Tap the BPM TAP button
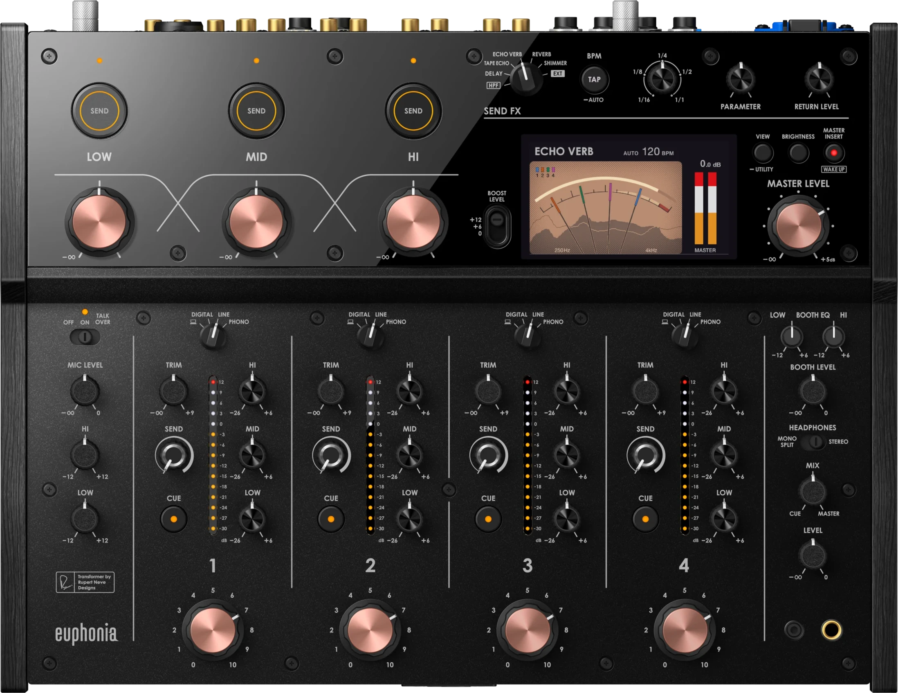Image resolution: width=898 pixels, height=693 pixels. [594, 79]
